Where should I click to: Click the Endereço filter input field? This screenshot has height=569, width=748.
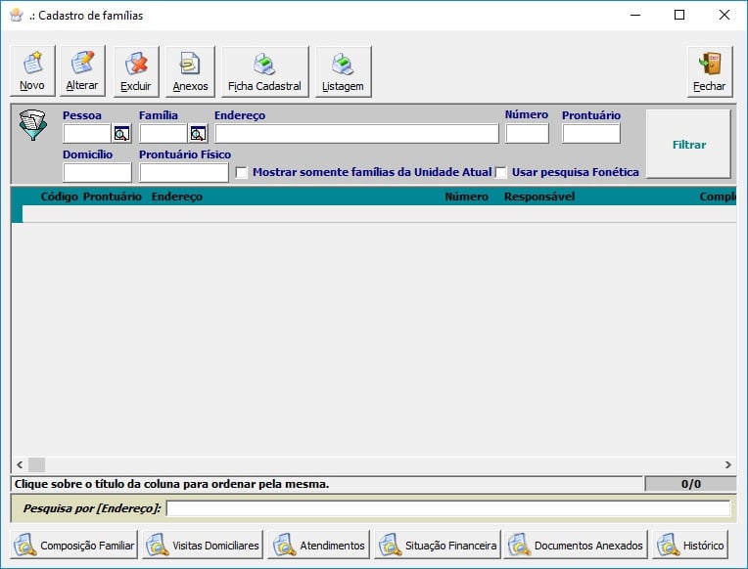tap(356, 134)
